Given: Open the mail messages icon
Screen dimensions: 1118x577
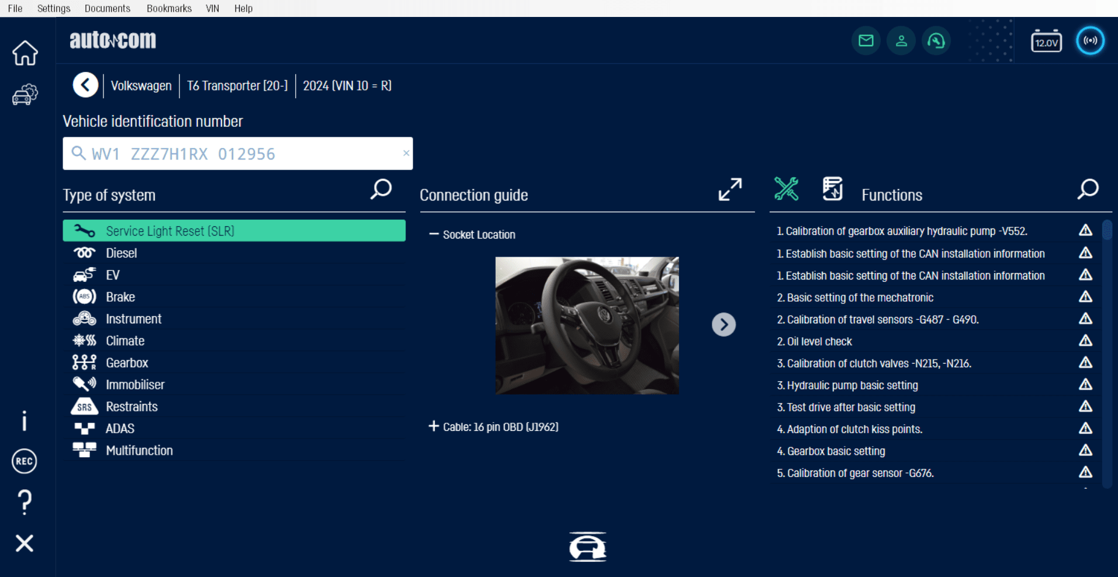Looking at the screenshot, I should (x=866, y=41).
